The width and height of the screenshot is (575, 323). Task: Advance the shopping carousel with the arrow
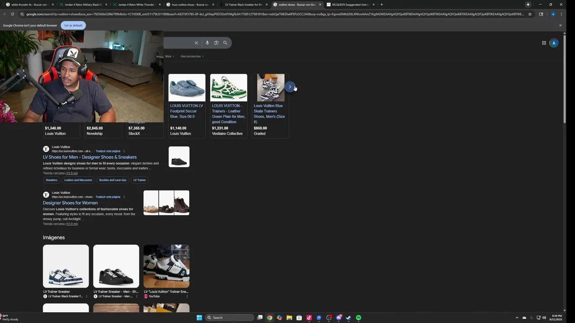click(x=290, y=87)
